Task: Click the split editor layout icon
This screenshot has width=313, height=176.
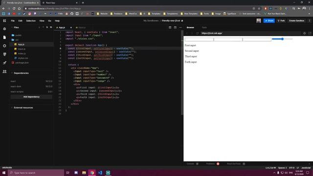Action: tap(170, 27)
